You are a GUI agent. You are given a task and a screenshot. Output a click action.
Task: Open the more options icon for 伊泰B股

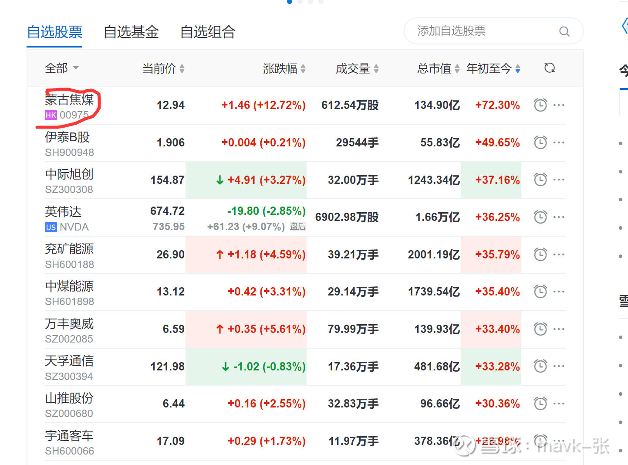pos(559,142)
